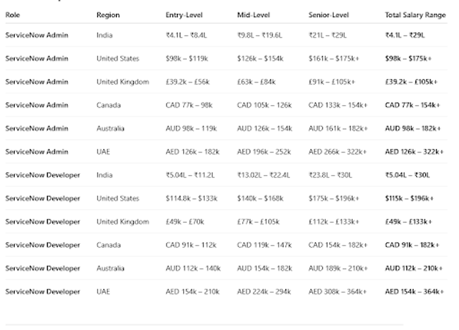This screenshot has height=330, width=459.
Task: Click the $98k – $175k+ total range cell
Action: pyautogui.click(x=409, y=59)
